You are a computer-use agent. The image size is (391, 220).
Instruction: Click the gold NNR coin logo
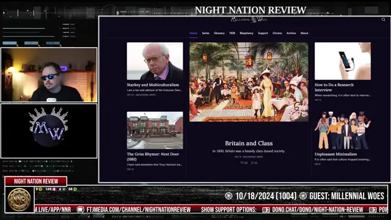coord(19,199)
